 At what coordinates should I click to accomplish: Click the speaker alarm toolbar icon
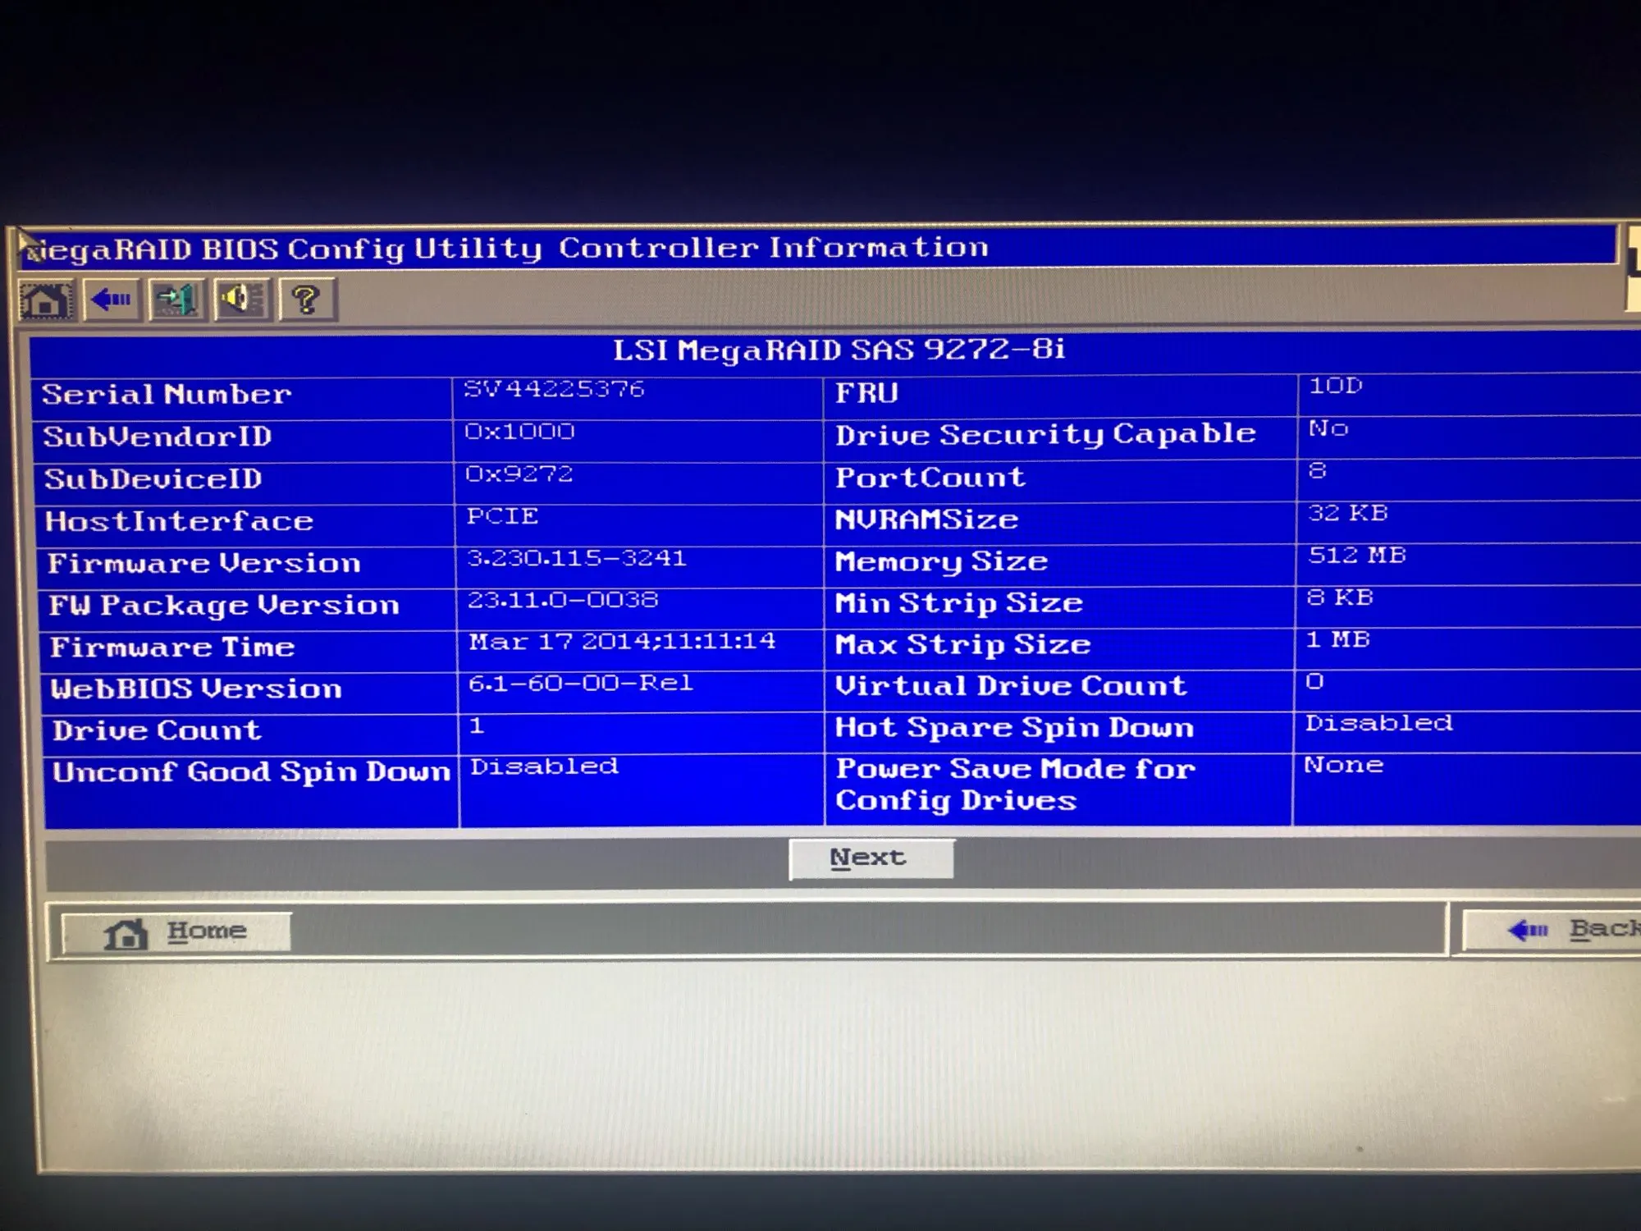241,299
